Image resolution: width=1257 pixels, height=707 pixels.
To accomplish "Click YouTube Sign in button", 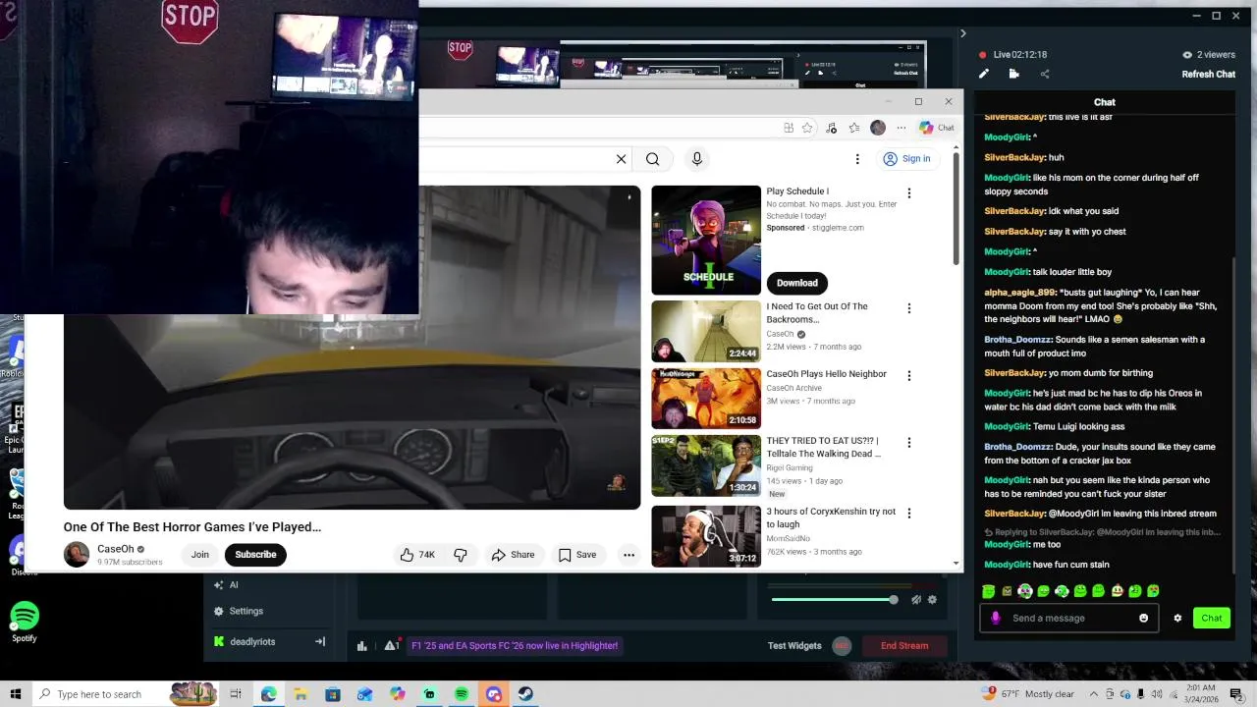I will tap(906, 159).
